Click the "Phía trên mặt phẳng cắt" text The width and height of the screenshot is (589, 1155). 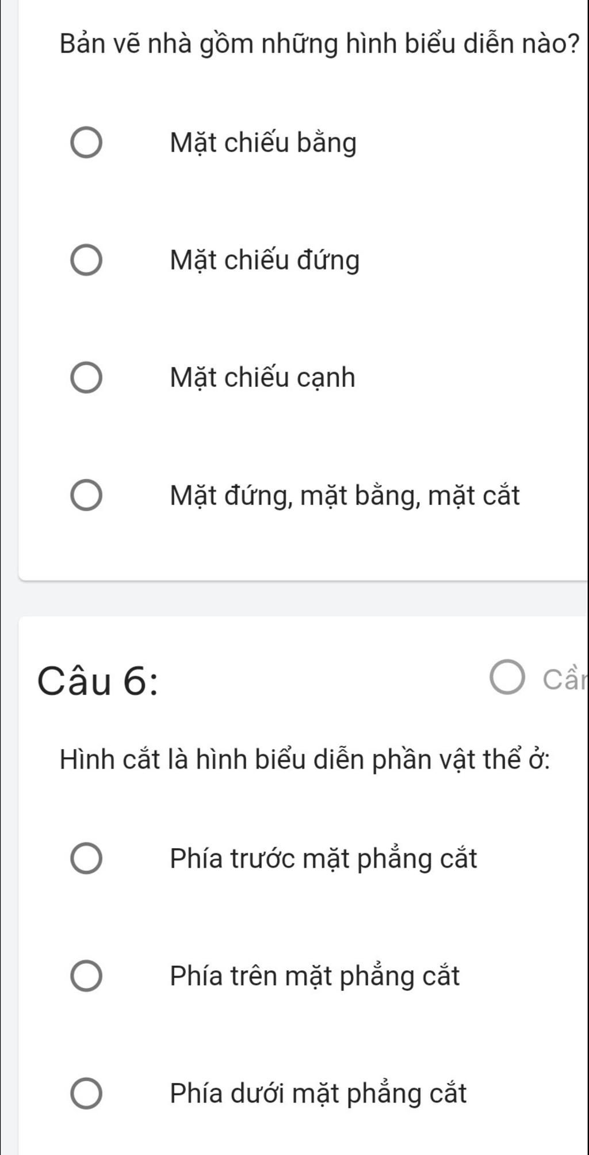pos(315,976)
